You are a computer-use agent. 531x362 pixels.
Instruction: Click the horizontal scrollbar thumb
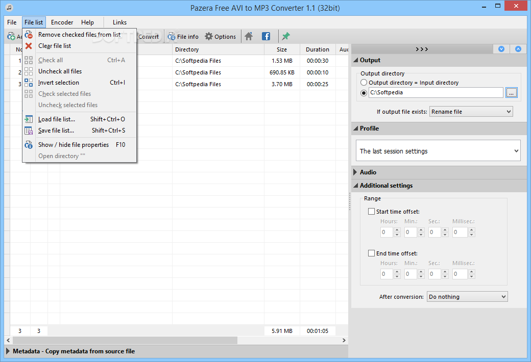(x=125, y=341)
